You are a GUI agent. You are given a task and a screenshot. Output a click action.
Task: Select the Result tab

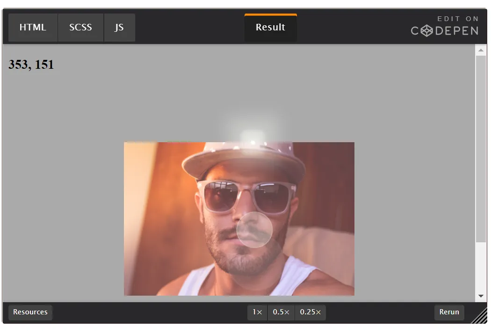[x=271, y=28]
